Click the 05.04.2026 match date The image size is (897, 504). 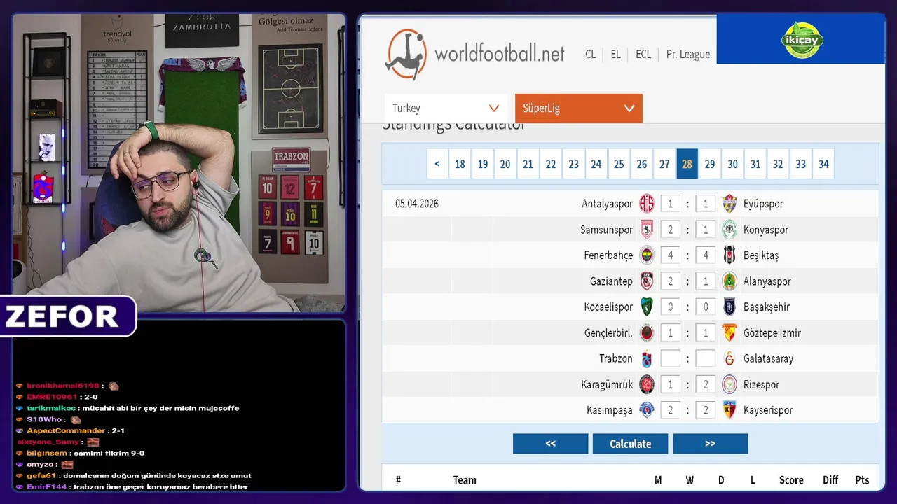click(x=417, y=204)
